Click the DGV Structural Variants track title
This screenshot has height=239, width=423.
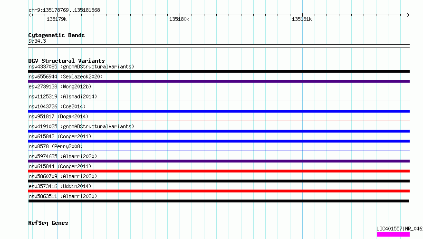[67, 61]
